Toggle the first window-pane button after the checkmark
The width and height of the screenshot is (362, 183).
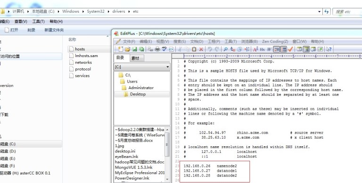299,49
